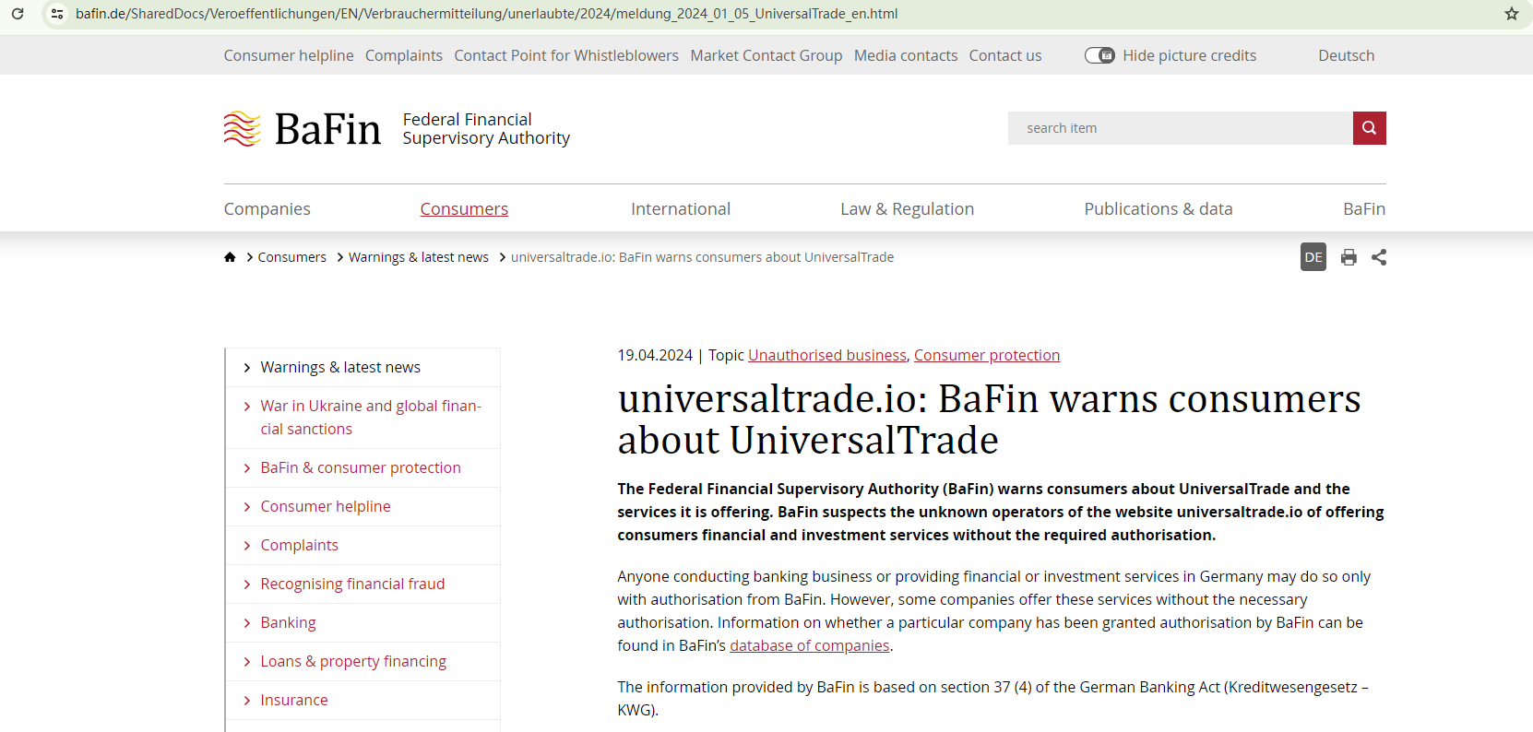The width and height of the screenshot is (1533, 732).
Task: Expand Warnings & latest news sidebar chevron
Action: tap(247, 368)
